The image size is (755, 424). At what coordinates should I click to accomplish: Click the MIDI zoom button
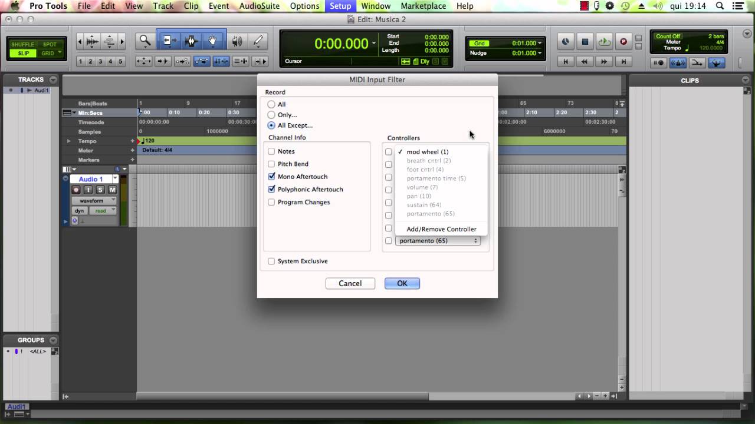109,41
